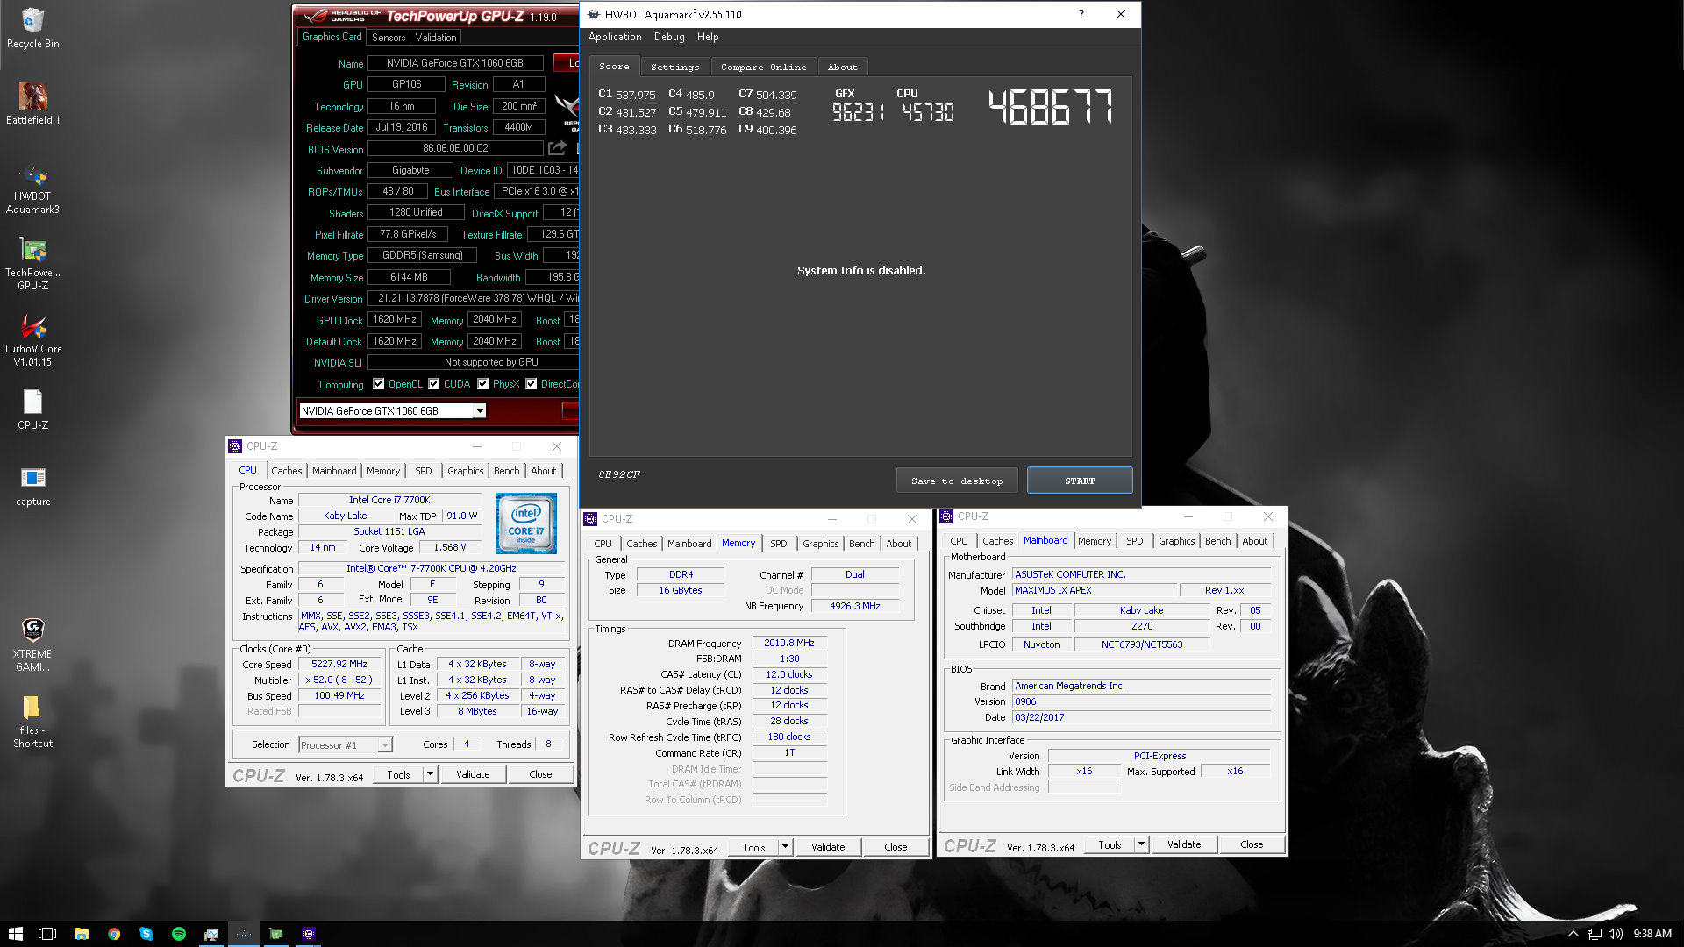Screen dimensions: 1684x947
Task: Open the Application menu in Aquamark3
Action: (x=615, y=37)
